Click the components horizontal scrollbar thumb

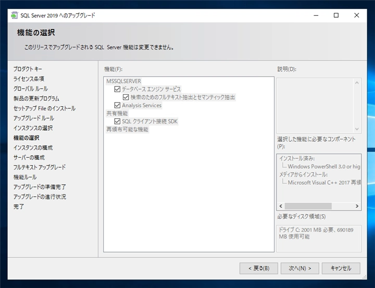[308, 206]
